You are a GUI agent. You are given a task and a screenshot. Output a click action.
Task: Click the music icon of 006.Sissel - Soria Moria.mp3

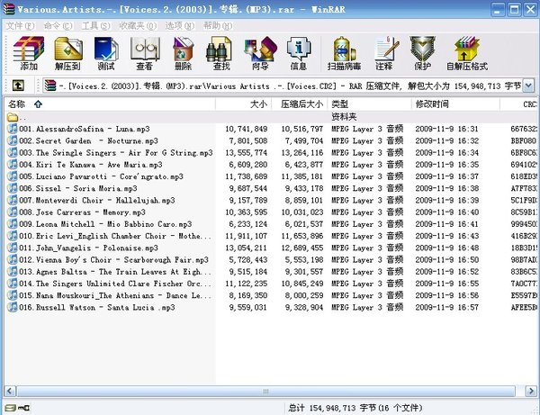13,188
